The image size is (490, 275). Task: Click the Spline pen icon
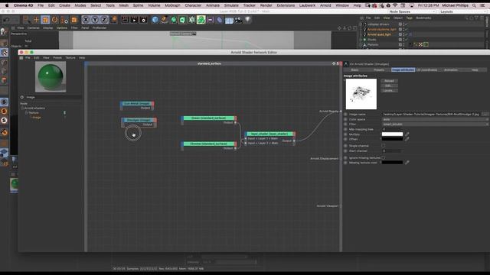click(x=164, y=20)
